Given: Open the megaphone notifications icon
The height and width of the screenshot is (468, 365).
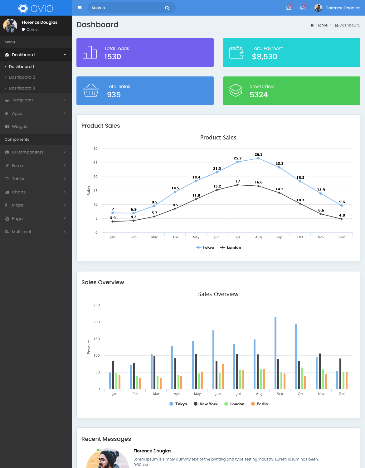Looking at the screenshot, I should [303, 8].
